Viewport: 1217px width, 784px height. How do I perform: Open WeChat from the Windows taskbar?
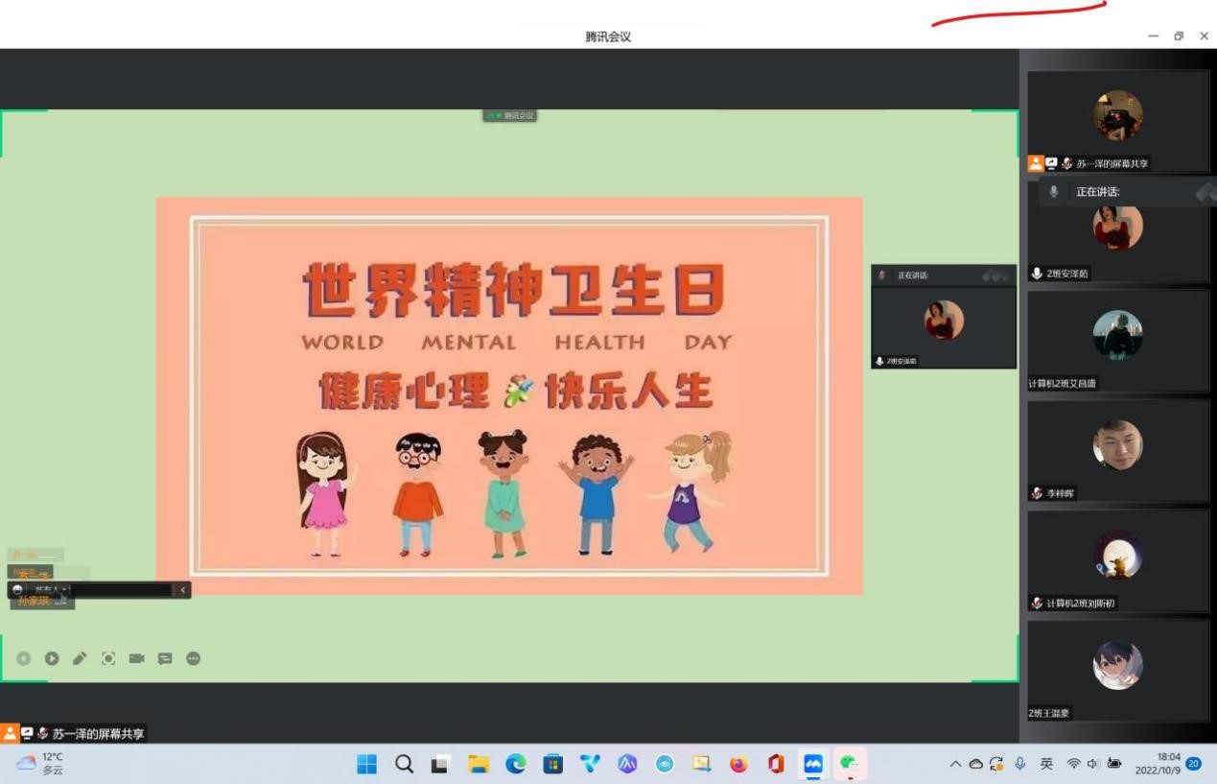coord(850,764)
